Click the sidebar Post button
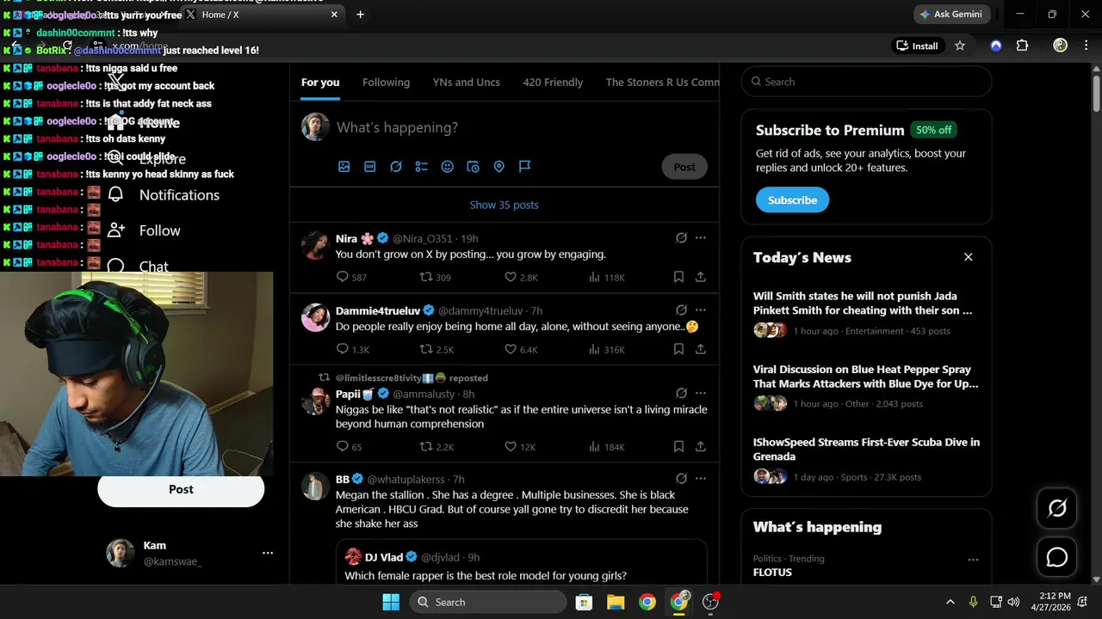 tap(181, 489)
